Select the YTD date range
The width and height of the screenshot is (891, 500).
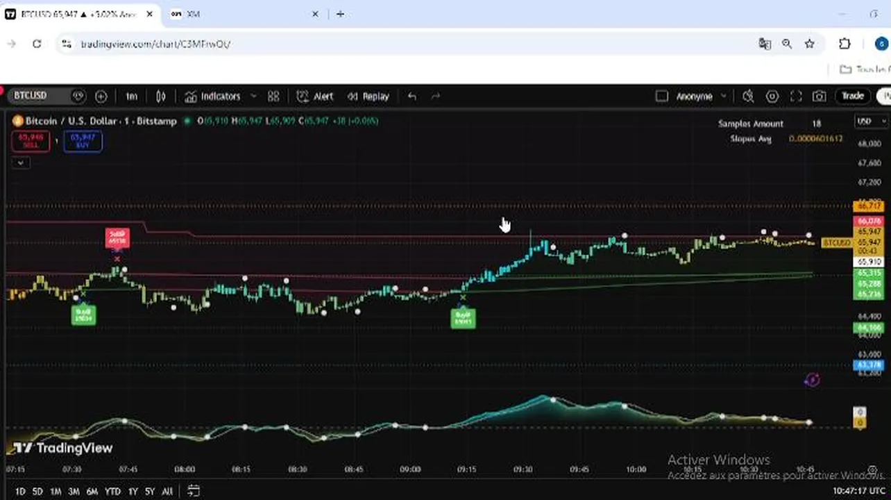(112, 491)
